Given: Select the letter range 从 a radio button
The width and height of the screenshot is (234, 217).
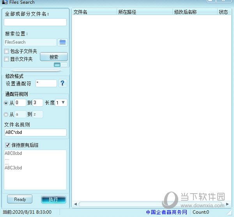Looking at the screenshot, I should [6, 114].
